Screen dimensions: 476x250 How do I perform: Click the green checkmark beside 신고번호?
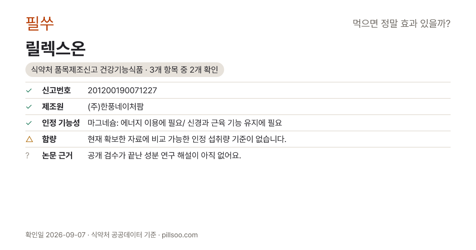coord(29,90)
